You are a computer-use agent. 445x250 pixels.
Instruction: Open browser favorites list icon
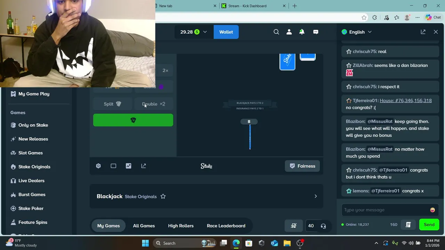397,17
